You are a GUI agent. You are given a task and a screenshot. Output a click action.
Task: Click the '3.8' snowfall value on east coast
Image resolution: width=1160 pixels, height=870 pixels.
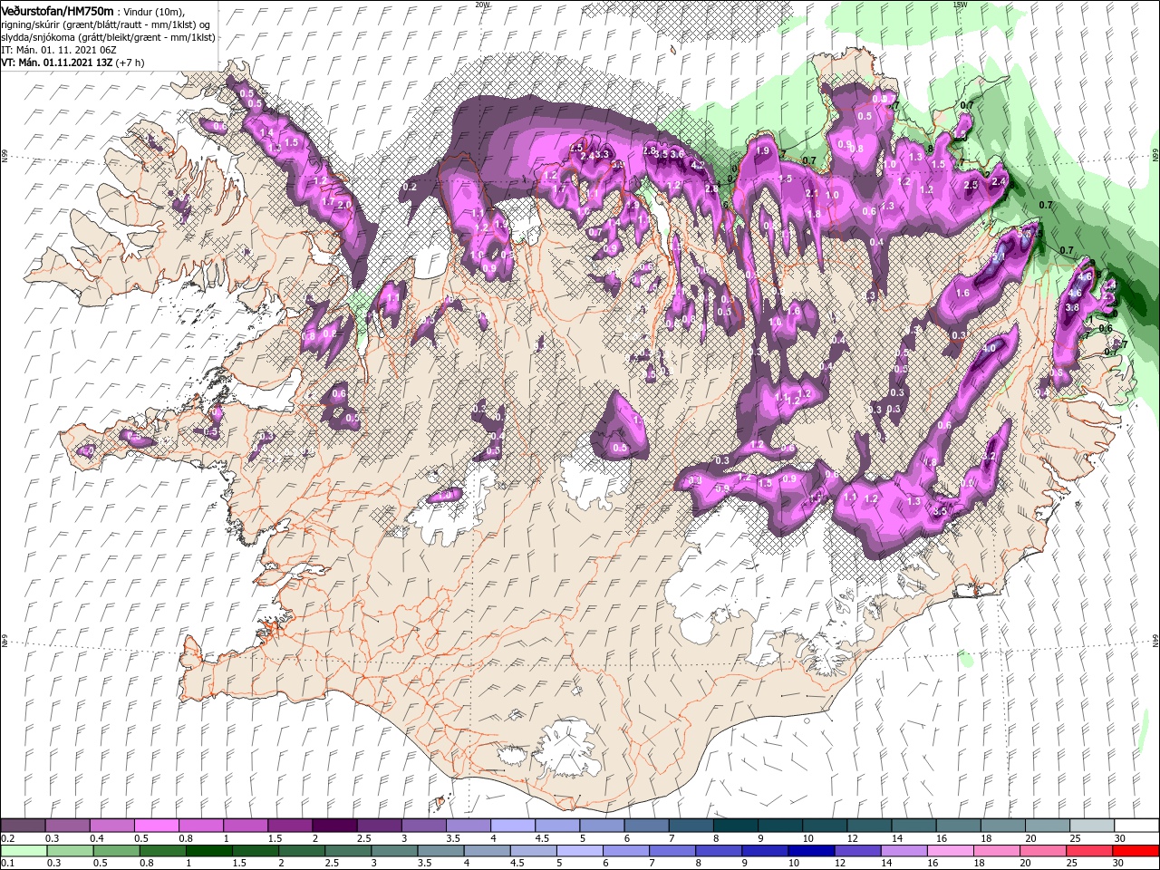click(x=1072, y=308)
